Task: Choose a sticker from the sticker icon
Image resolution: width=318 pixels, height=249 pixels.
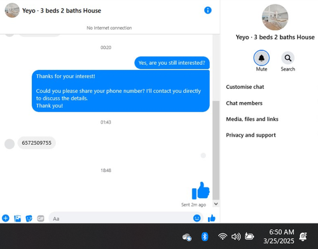Action: click(29, 219)
